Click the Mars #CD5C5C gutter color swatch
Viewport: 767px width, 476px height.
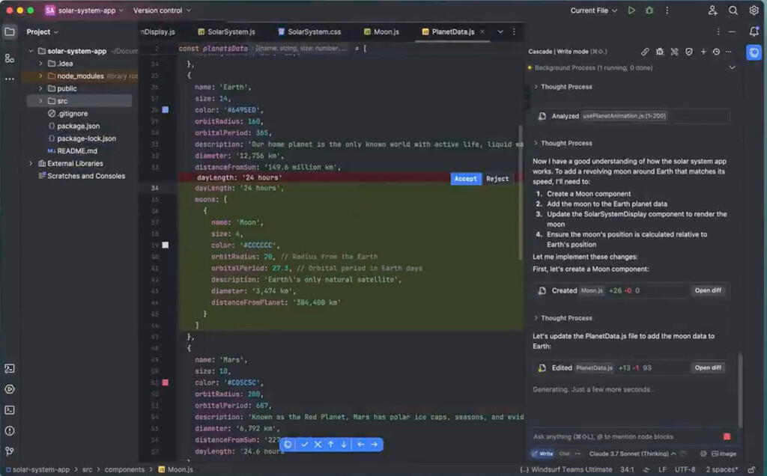pos(166,382)
